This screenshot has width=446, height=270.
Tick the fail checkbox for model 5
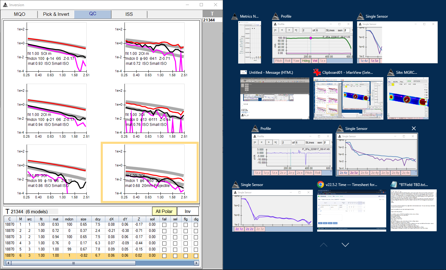164,250
